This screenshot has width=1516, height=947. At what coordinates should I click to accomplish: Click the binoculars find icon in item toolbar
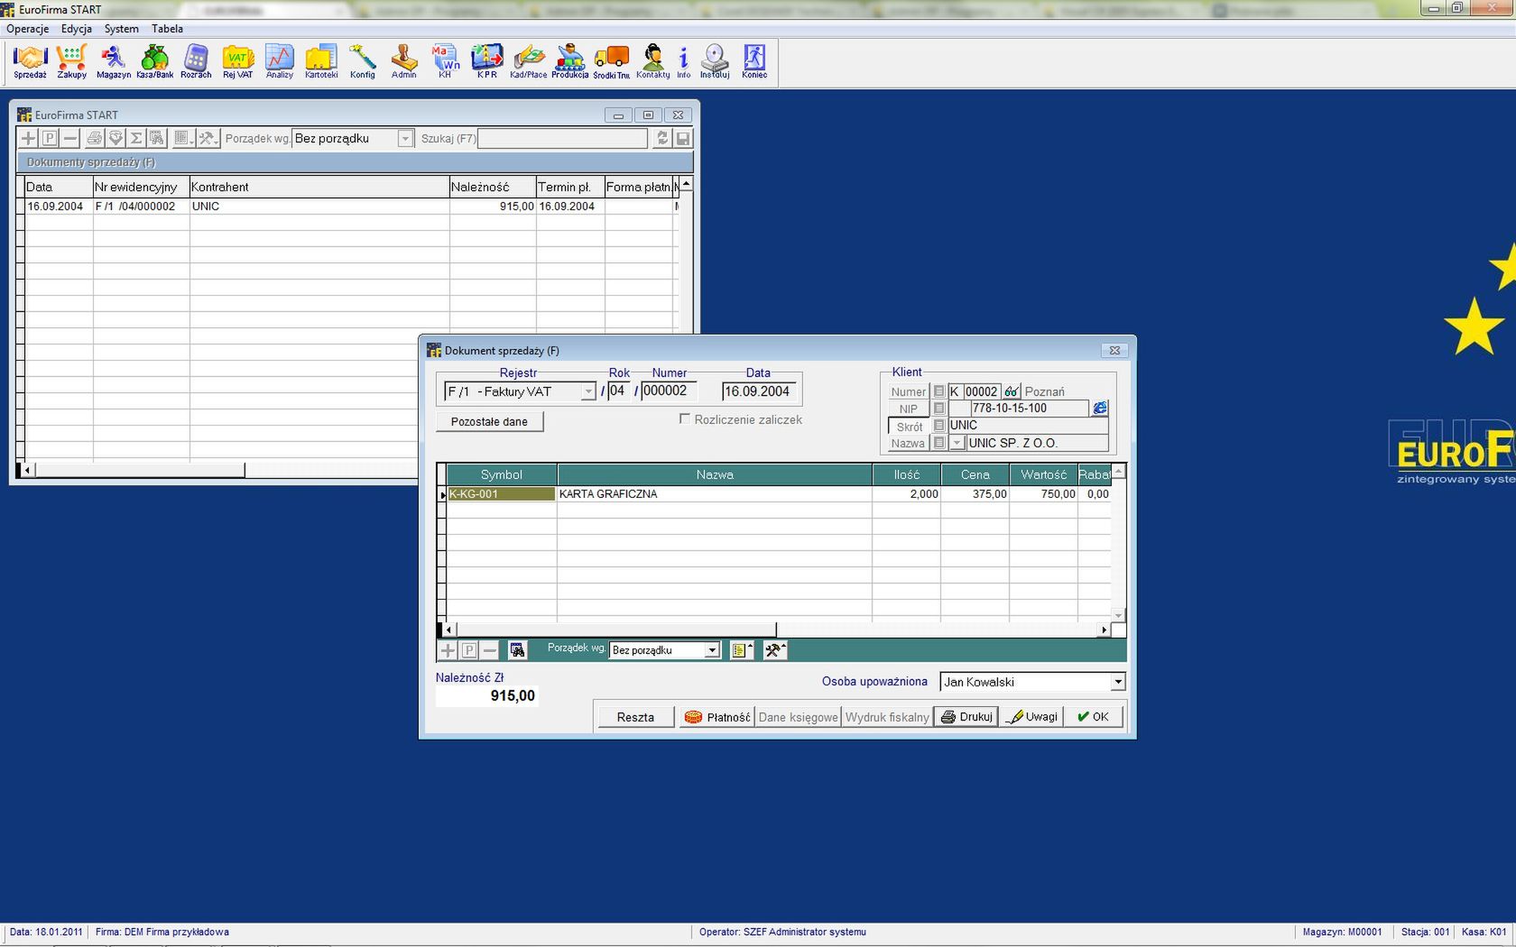[517, 650]
